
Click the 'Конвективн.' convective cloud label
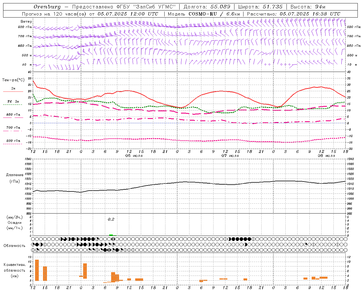15,265
